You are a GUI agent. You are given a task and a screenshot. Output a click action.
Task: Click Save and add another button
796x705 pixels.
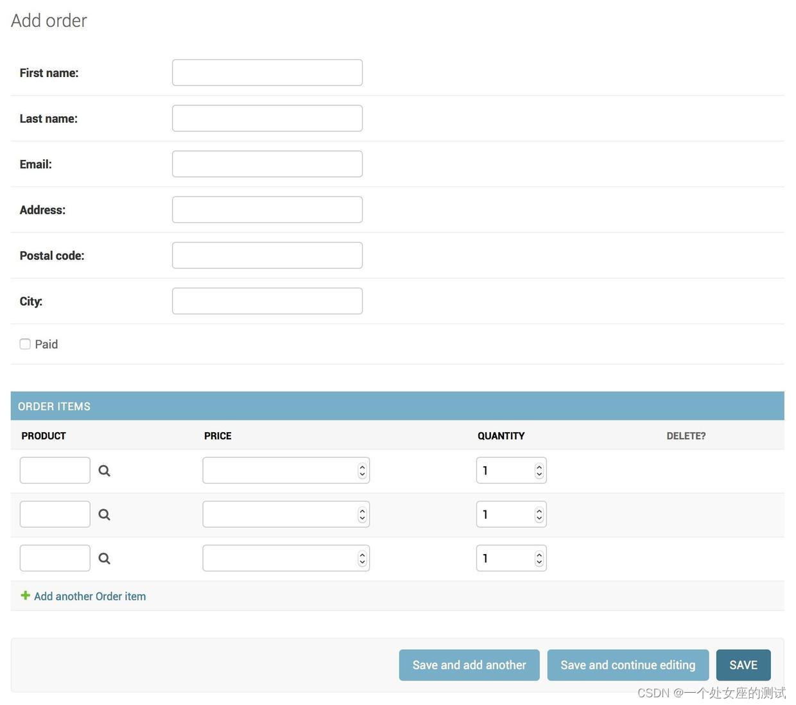pos(469,665)
